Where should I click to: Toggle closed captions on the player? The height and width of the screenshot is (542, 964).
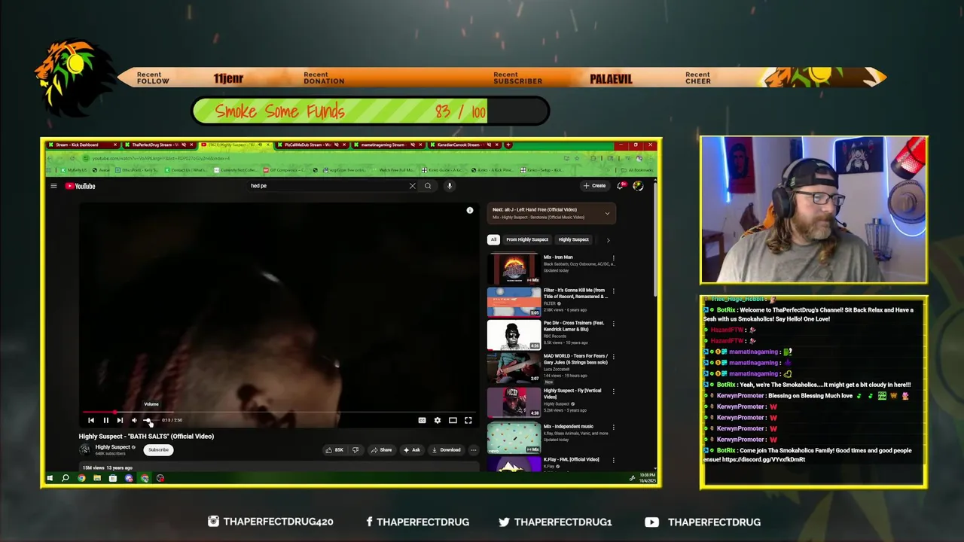422,420
